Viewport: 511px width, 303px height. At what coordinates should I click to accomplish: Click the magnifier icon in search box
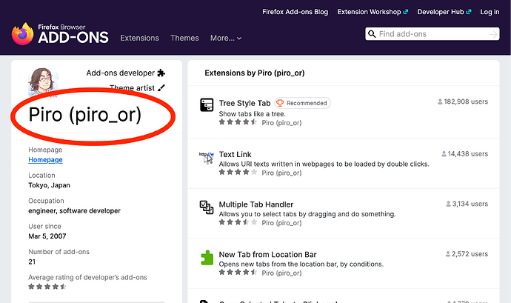372,34
